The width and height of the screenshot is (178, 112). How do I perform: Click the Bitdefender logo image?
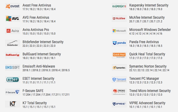[x=13, y=43]
